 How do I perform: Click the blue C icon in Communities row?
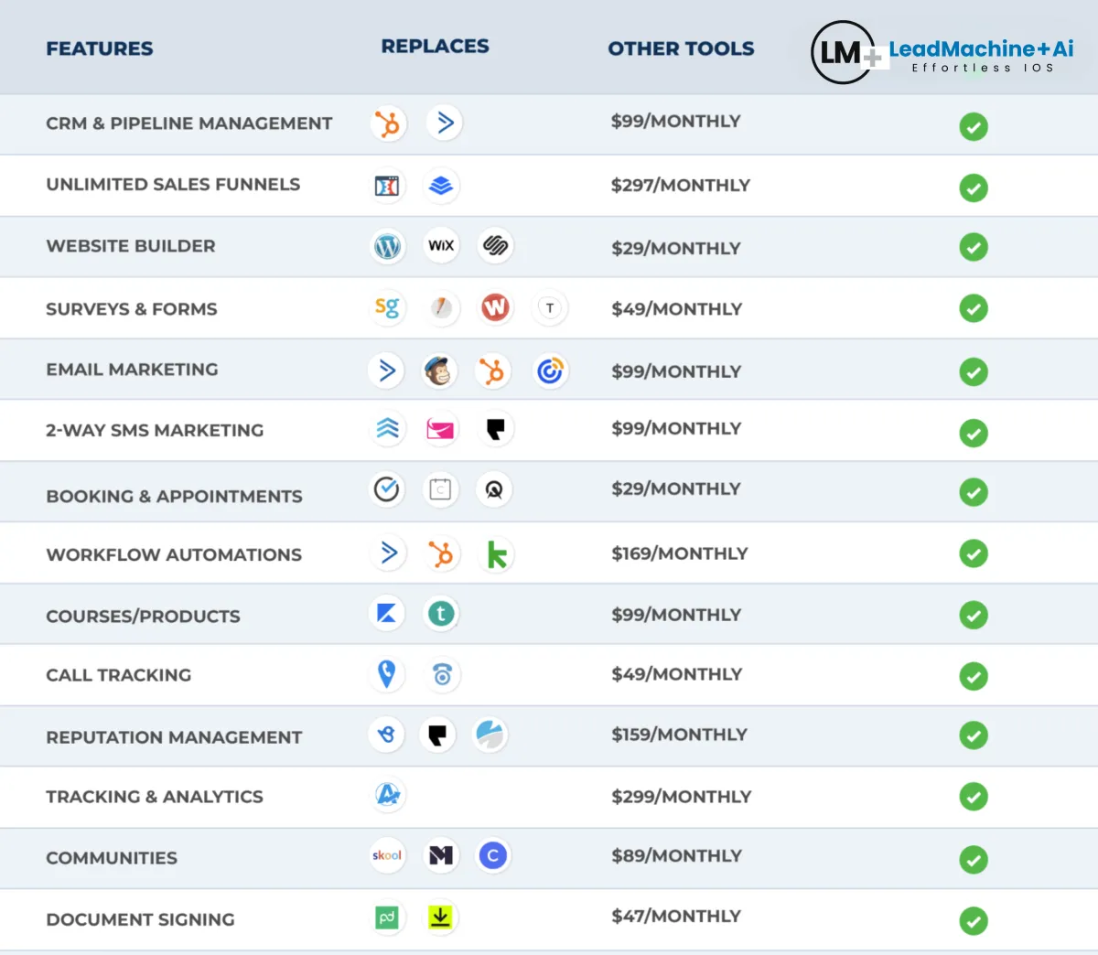point(492,855)
